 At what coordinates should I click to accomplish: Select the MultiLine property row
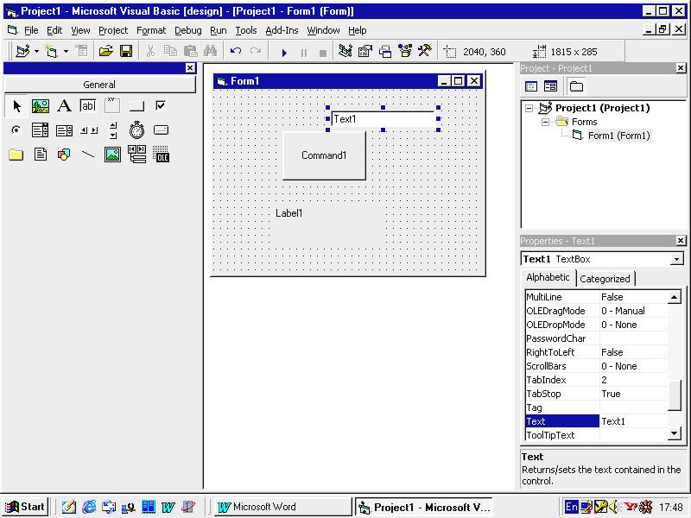coord(597,297)
